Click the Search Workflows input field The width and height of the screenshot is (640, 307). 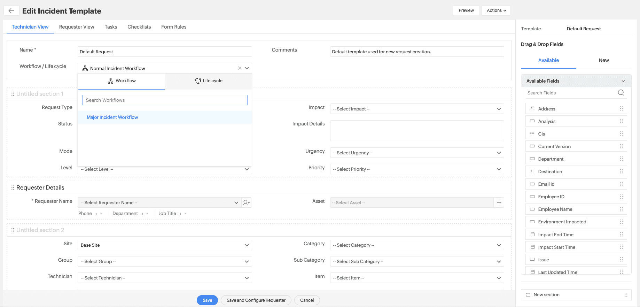coord(165,100)
